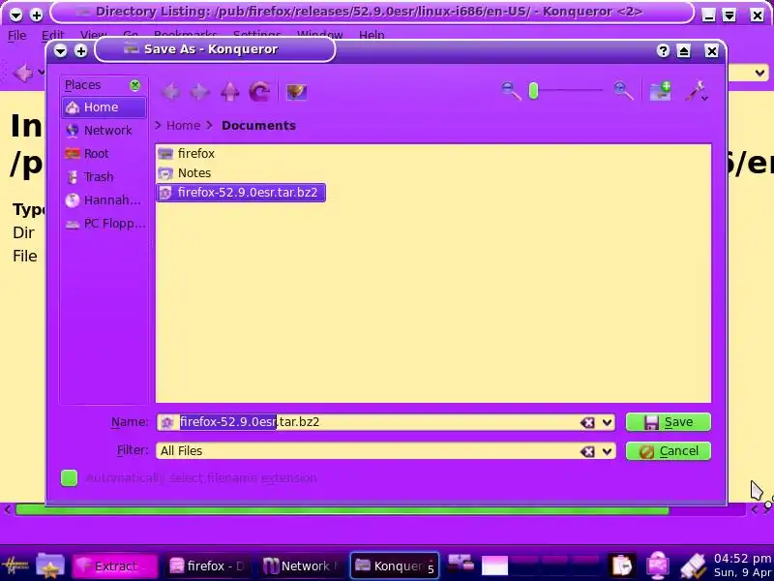Viewport: 774px width, 581px height.
Task: Switch to Konqueror taskbar group
Action: point(395,566)
